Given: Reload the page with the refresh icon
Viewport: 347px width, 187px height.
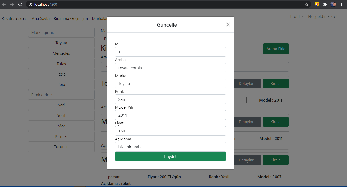Looking at the screenshot, I should tap(20, 4).
